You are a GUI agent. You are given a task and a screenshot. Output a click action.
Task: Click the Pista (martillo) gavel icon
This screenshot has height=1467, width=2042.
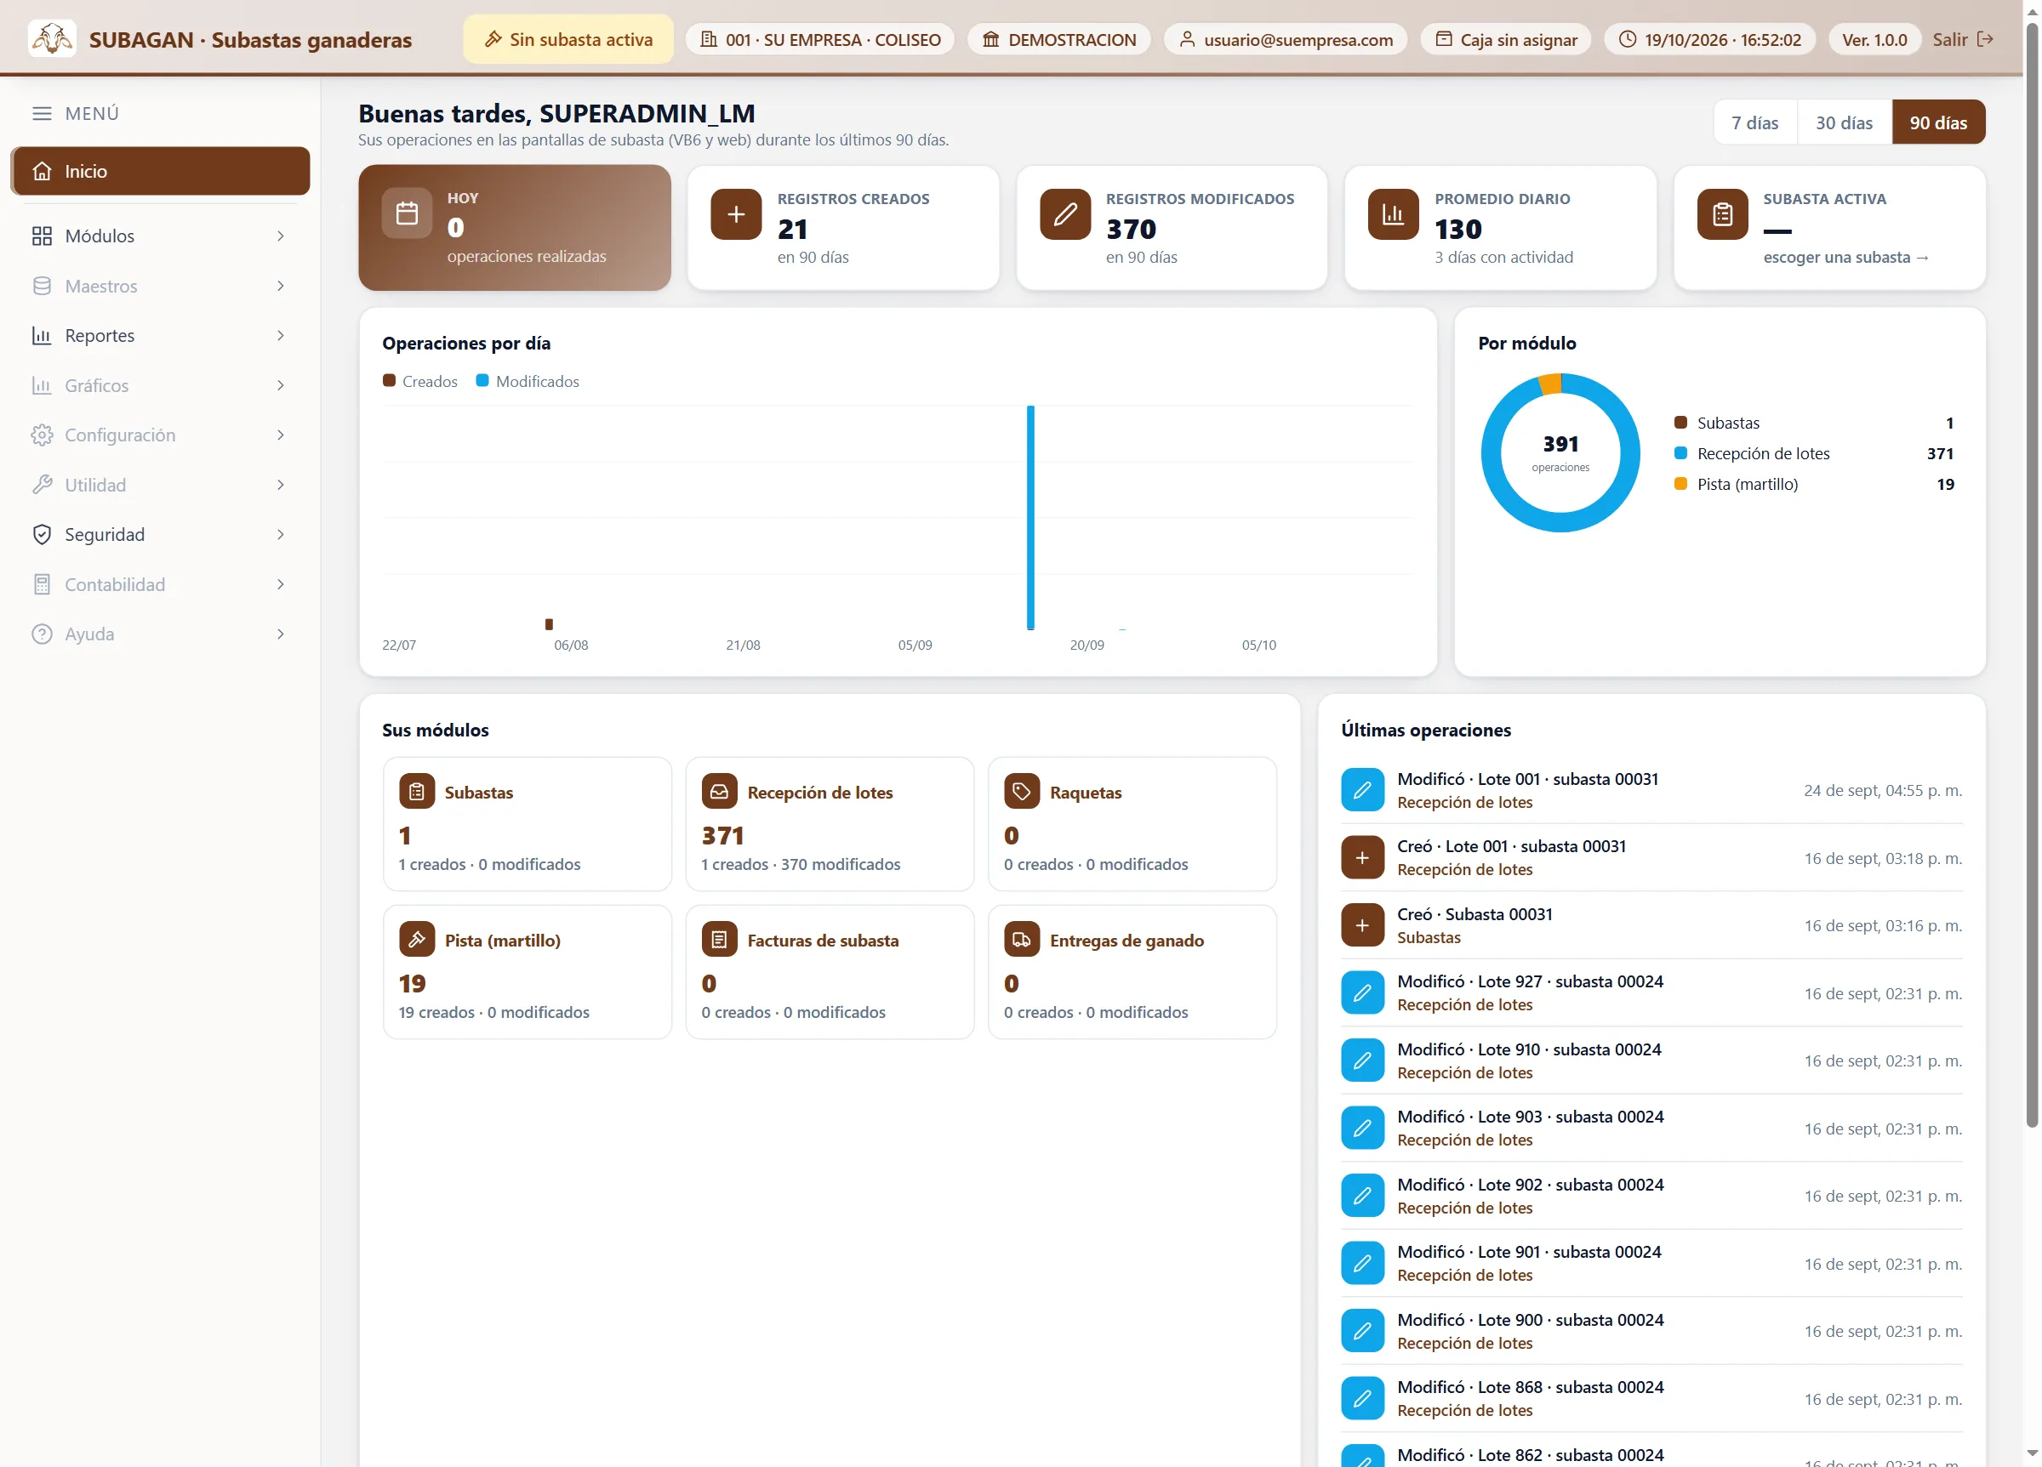(417, 940)
